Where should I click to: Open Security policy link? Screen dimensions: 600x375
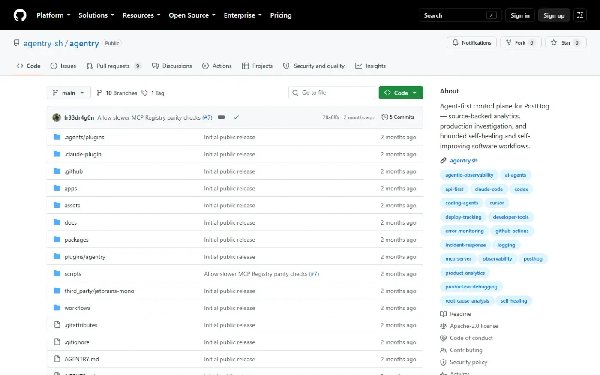pyautogui.click(x=468, y=362)
